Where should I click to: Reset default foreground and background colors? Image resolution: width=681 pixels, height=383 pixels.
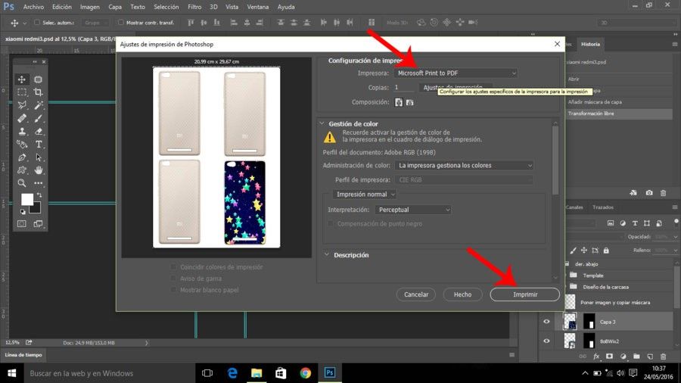point(23,211)
